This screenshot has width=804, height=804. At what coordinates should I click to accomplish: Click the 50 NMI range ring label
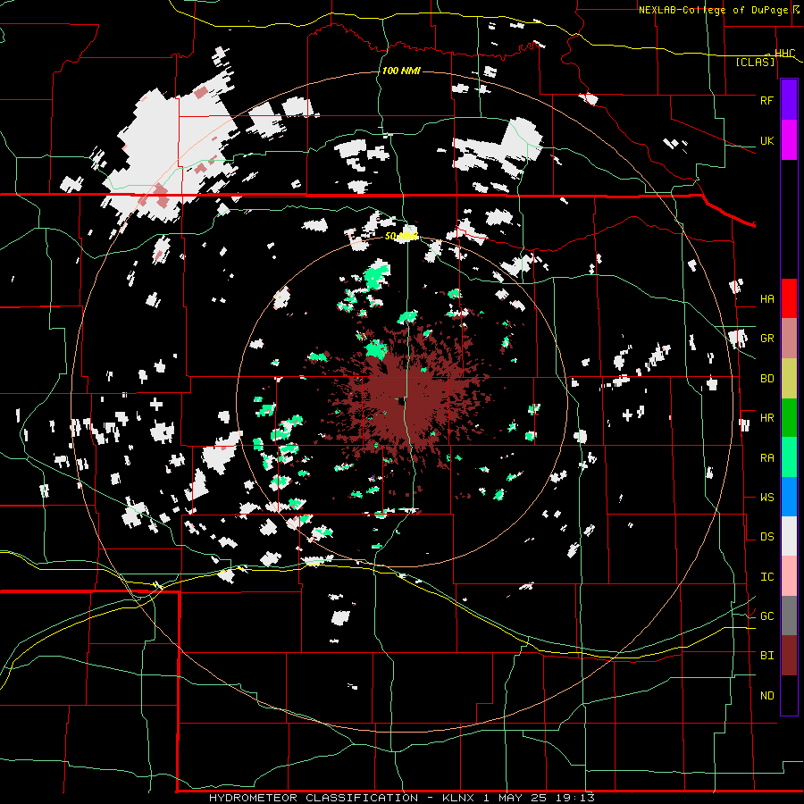(401, 237)
